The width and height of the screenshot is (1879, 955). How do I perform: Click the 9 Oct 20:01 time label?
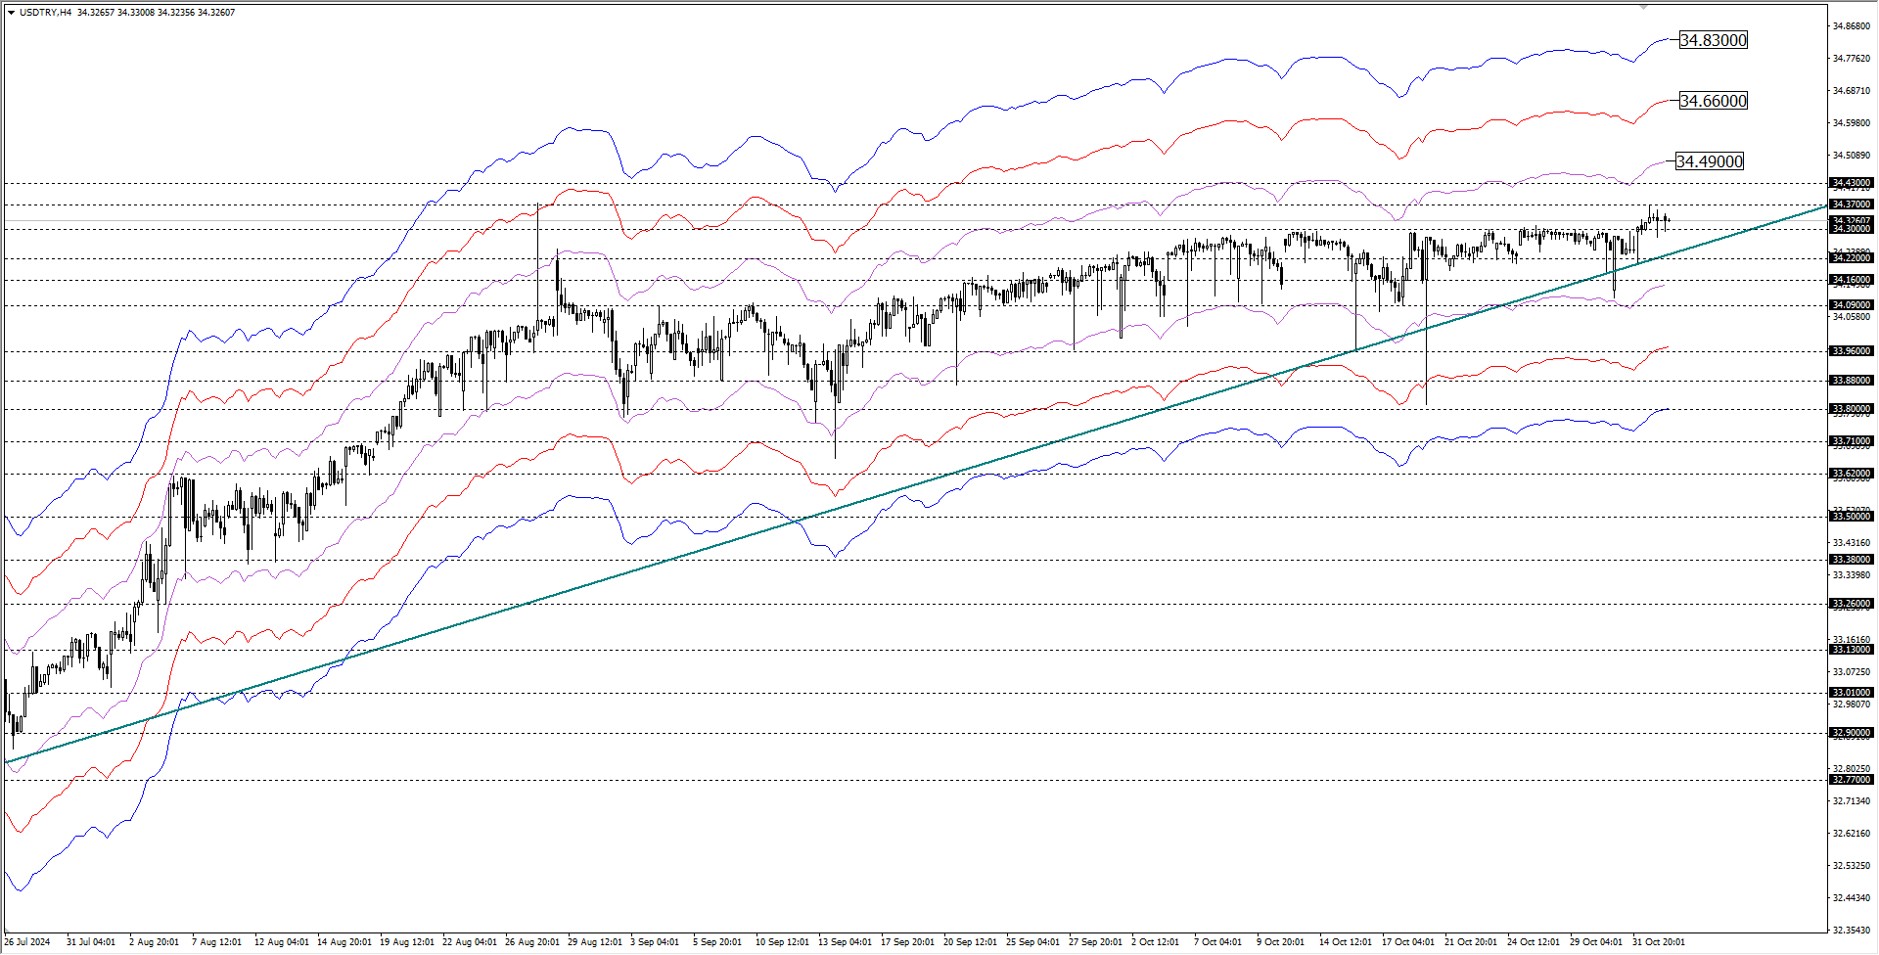[1281, 942]
